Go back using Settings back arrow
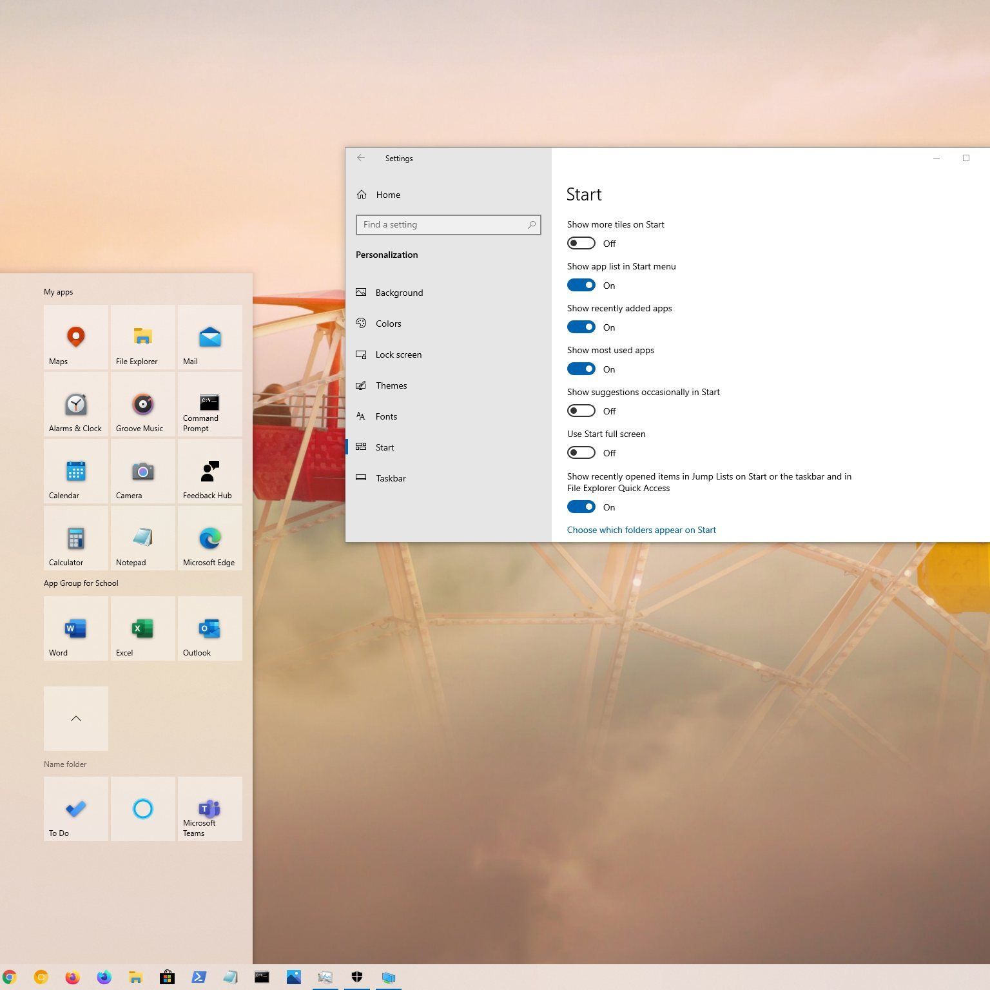The width and height of the screenshot is (990, 990). pos(361,158)
